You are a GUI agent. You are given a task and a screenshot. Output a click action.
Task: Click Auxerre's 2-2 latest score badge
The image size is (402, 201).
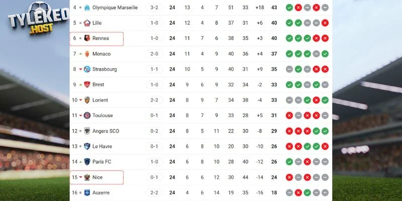tap(154, 192)
